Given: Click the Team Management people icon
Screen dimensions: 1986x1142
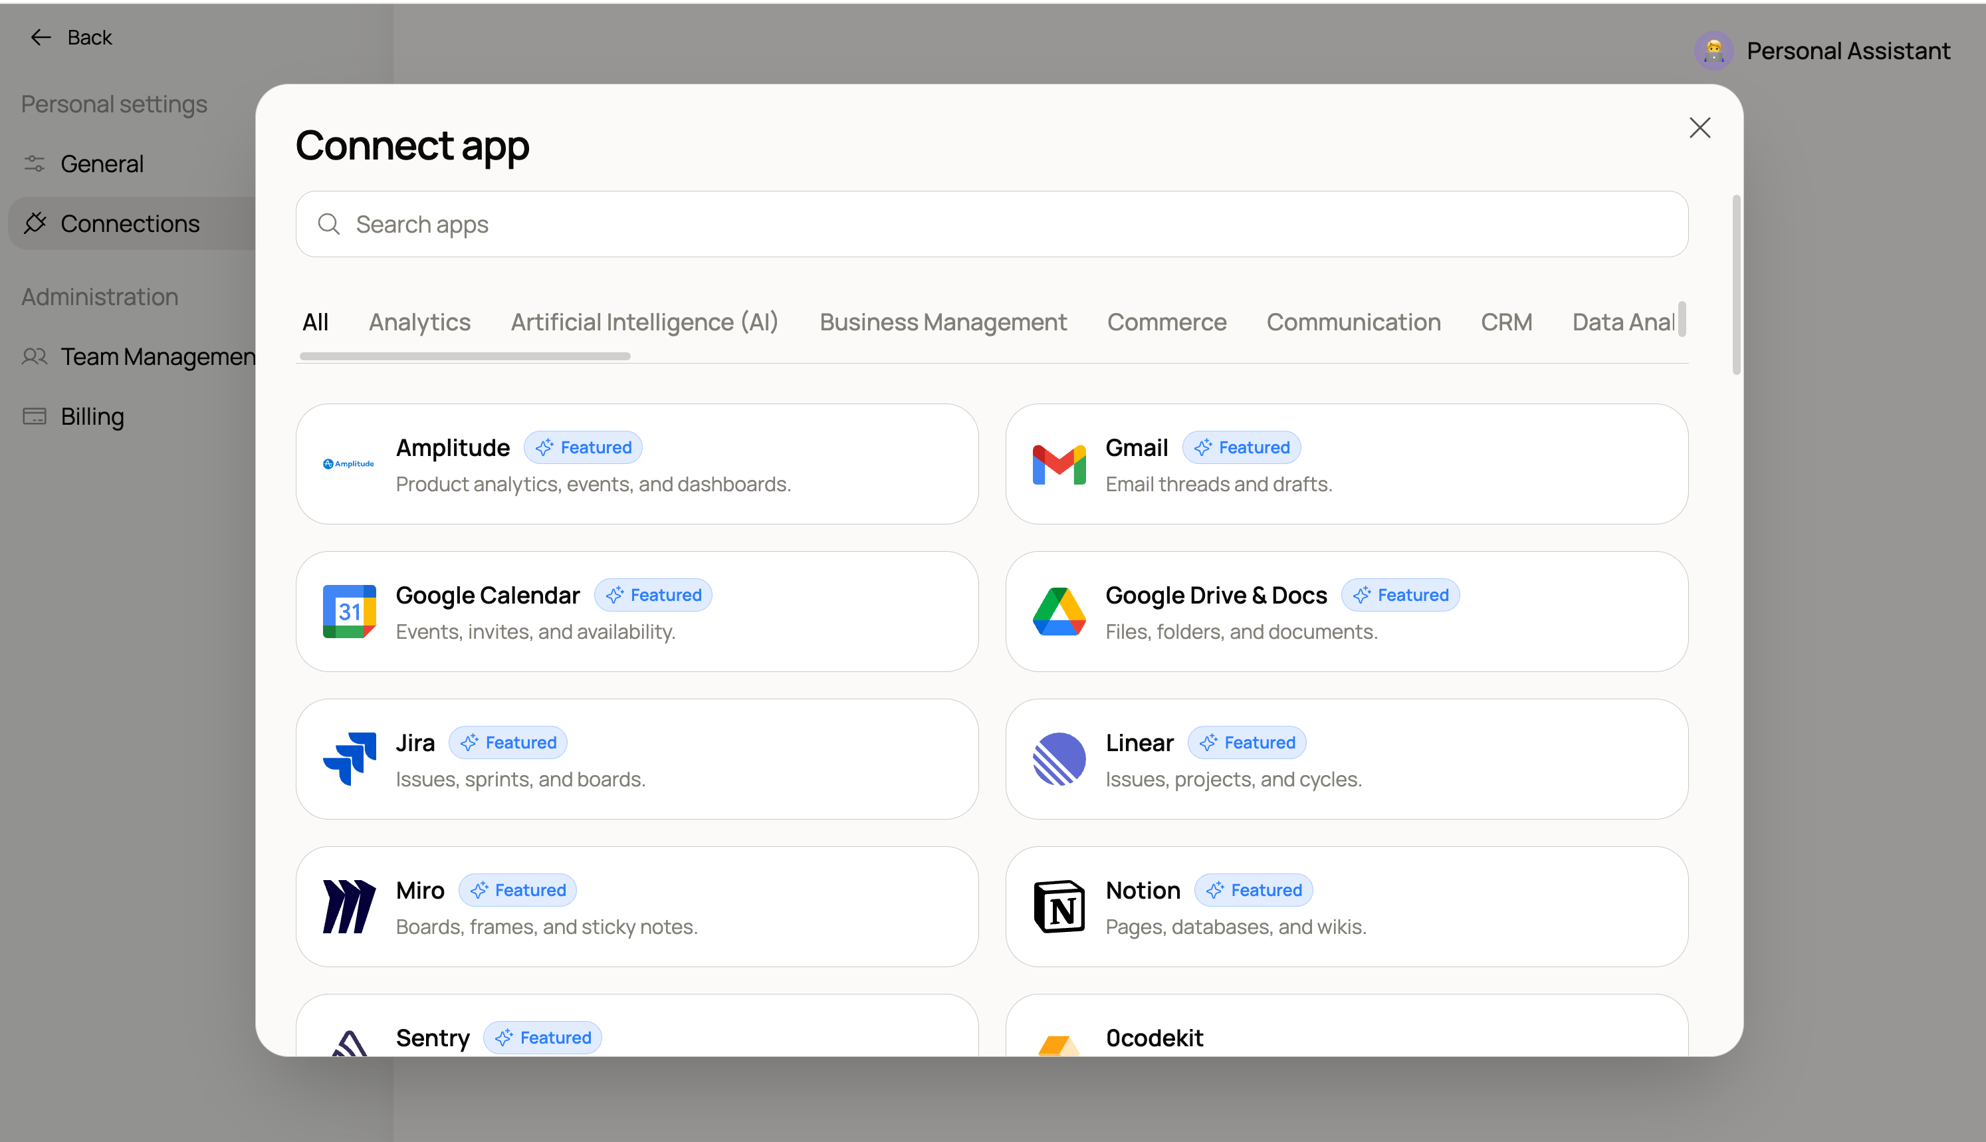Looking at the screenshot, I should click(35, 356).
